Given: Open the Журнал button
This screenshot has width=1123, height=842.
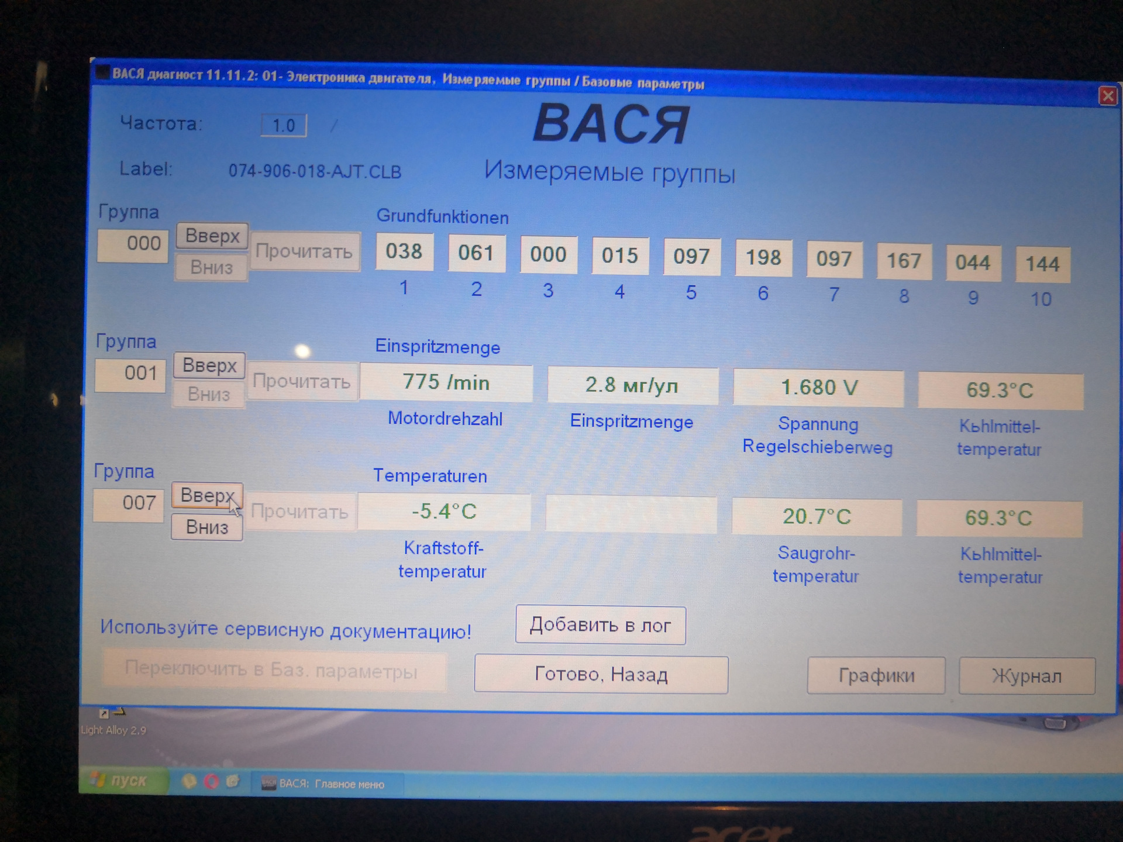Looking at the screenshot, I should [x=1026, y=677].
